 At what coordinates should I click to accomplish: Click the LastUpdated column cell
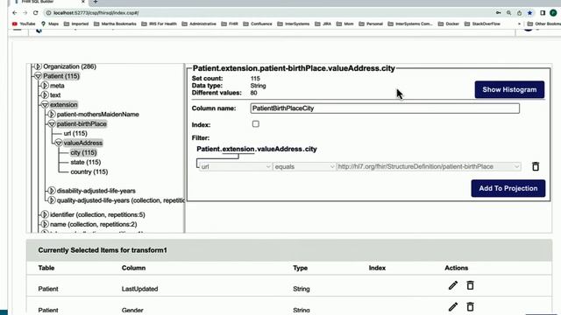pos(139,289)
